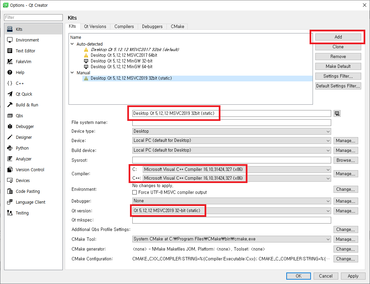The image size is (370, 284).
Task: Click the Clone button
Action: (x=338, y=47)
